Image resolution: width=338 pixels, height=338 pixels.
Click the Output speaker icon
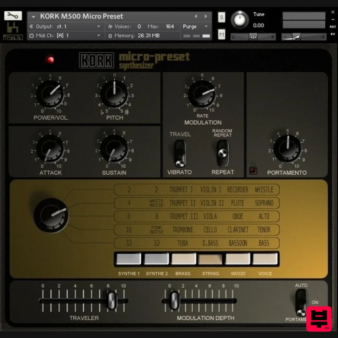(31, 27)
